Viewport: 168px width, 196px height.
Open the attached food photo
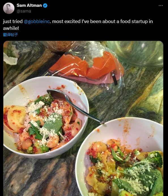tap(83, 118)
